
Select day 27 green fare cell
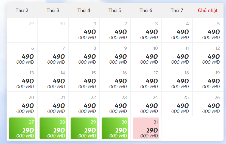(x=22, y=128)
